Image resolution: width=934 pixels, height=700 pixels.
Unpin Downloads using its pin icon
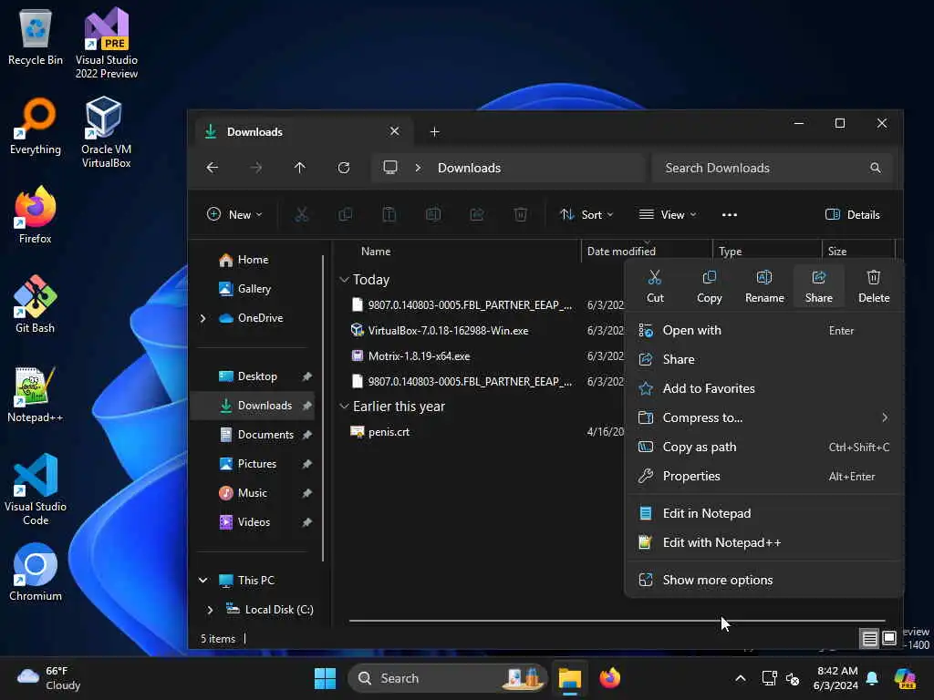(306, 406)
